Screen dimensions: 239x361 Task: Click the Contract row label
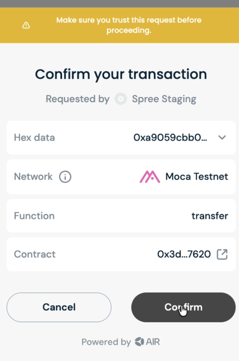tap(35, 254)
